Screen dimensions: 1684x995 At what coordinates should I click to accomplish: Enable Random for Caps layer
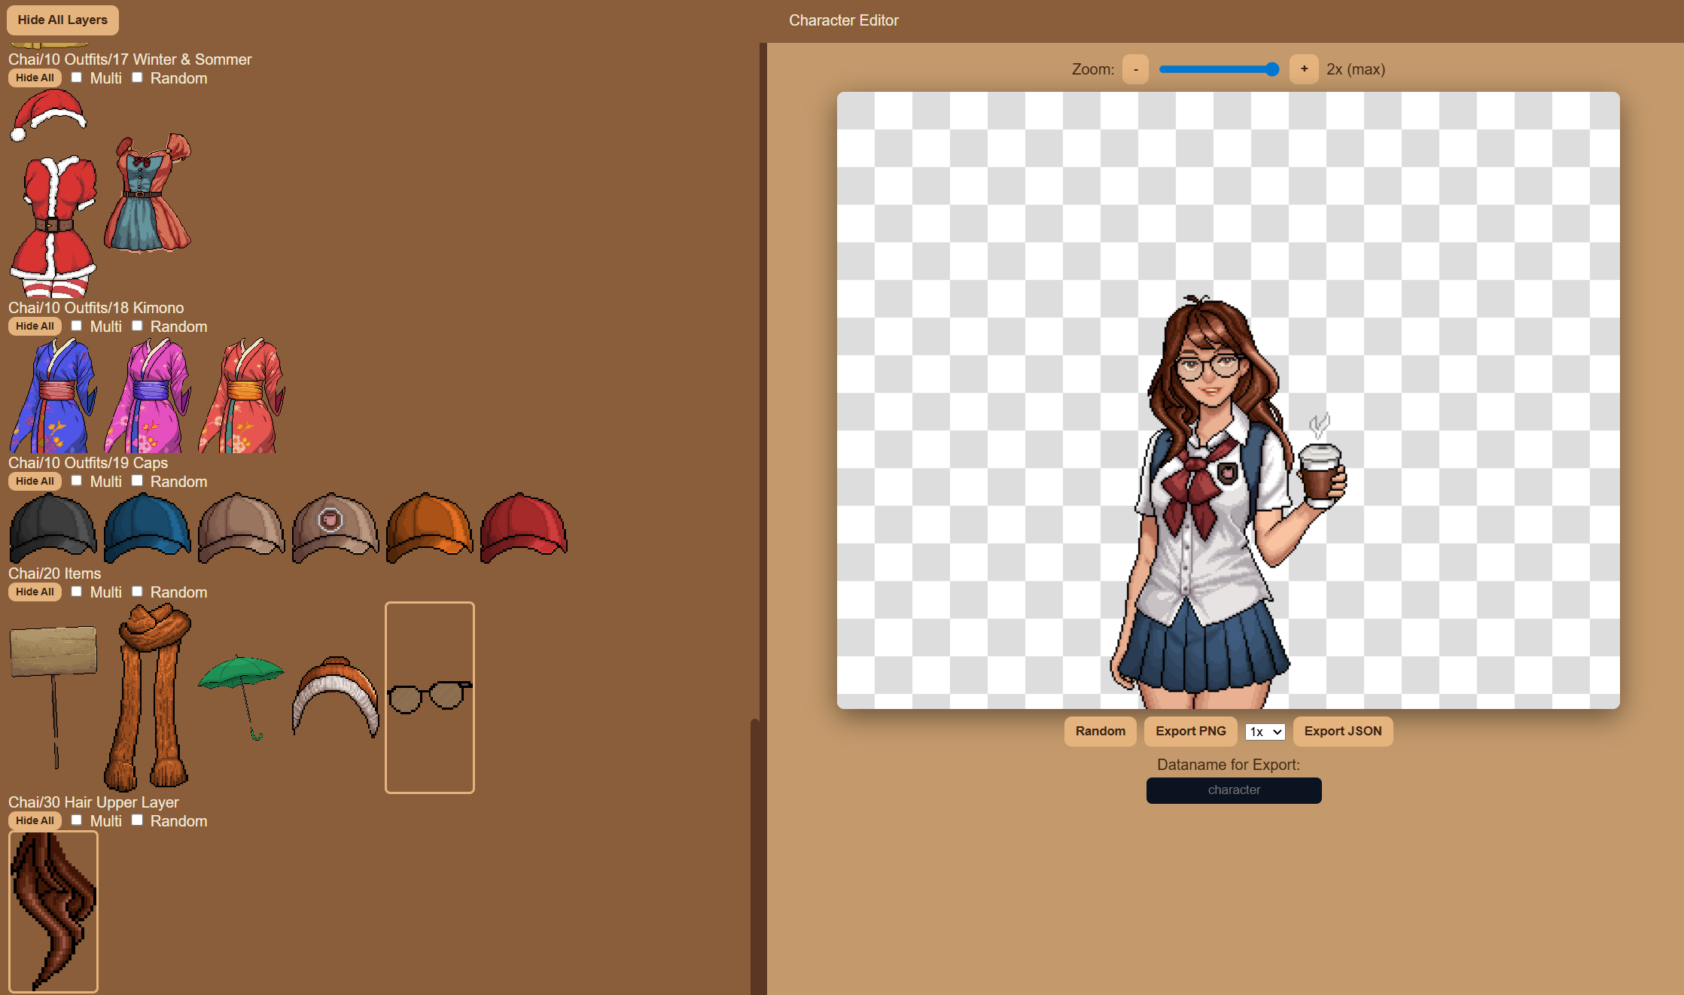click(x=138, y=481)
